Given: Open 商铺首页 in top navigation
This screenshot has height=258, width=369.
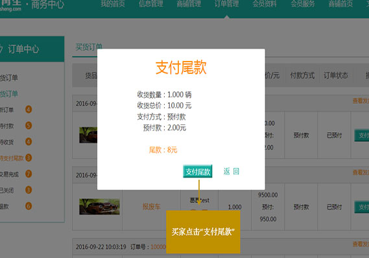Looking at the screenshot, I should (340, 4).
